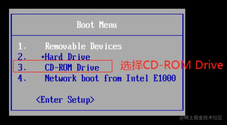Open the Enter Setup option

[x=65, y=100]
